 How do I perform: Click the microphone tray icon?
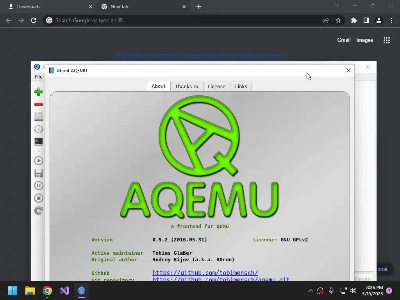[331, 291]
